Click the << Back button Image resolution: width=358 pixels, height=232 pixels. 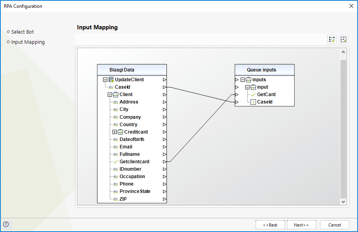(270, 225)
